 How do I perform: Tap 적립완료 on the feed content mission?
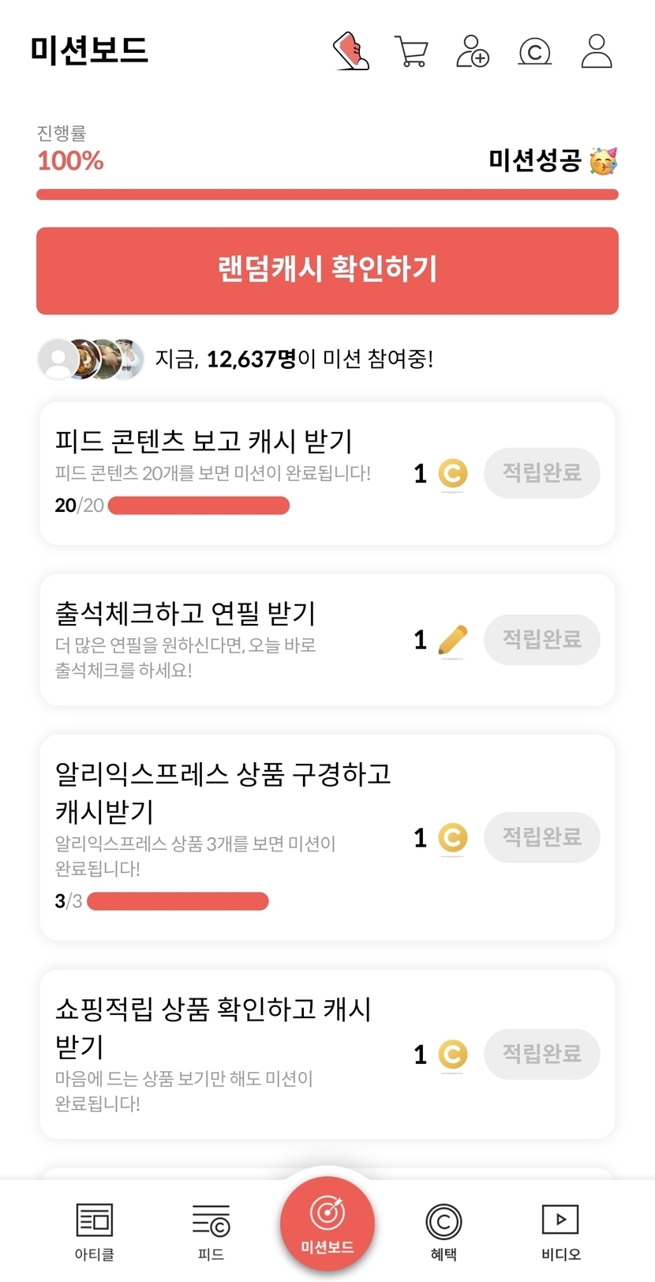click(541, 474)
